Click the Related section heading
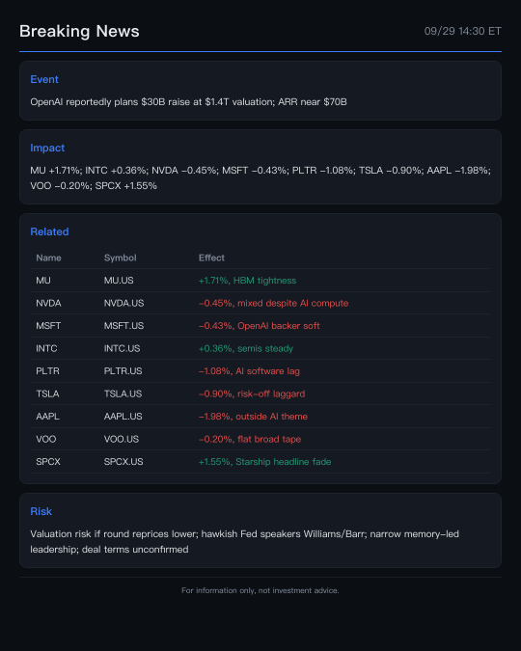 coord(49,231)
